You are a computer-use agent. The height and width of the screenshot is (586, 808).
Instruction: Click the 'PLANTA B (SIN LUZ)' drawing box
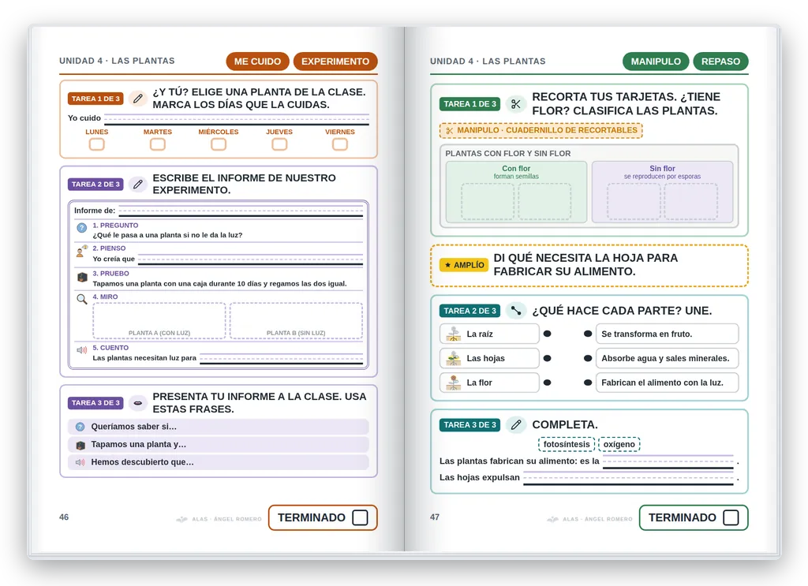tap(296, 320)
